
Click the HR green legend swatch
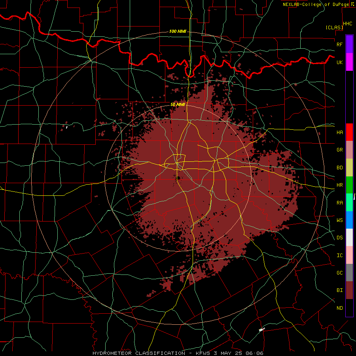(349, 185)
